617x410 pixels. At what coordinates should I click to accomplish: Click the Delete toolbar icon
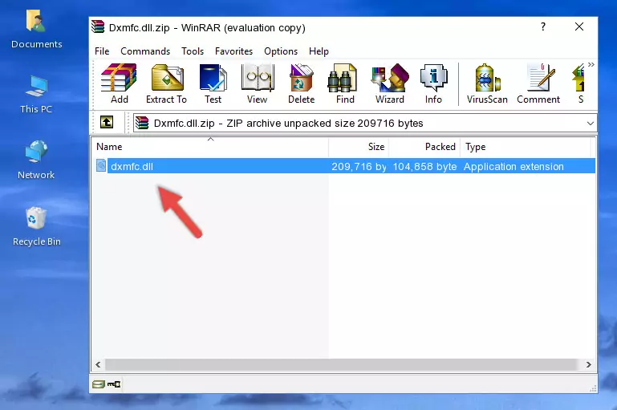(301, 83)
